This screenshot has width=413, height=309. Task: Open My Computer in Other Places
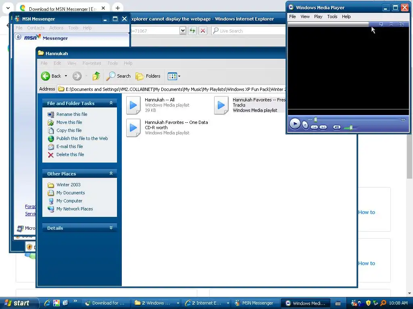[x=69, y=201]
